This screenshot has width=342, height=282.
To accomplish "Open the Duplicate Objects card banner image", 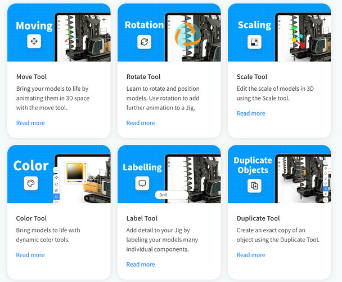I will pos(280,174).
